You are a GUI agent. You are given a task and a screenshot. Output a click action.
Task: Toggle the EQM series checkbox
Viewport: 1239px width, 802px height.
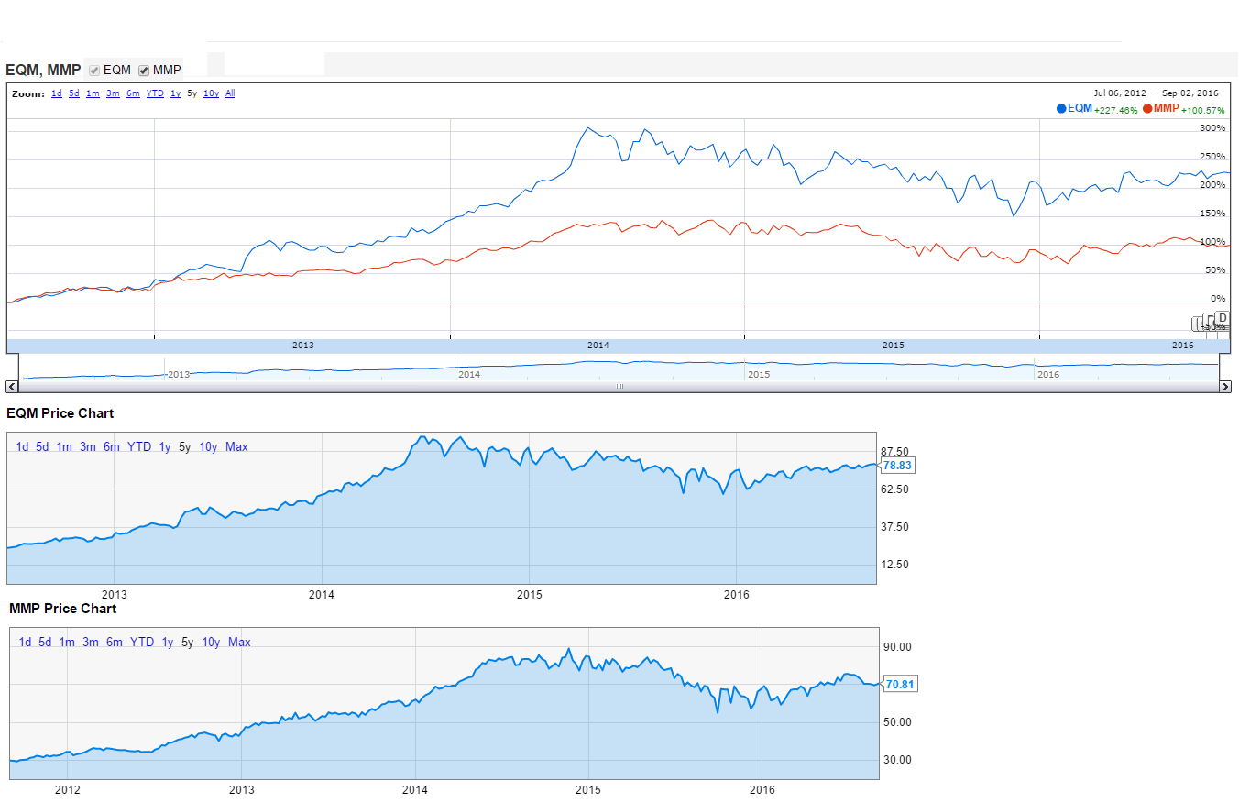point(94,71)
